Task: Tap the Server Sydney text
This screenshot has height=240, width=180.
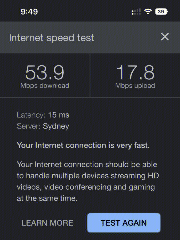Action: tap(43, 126)
